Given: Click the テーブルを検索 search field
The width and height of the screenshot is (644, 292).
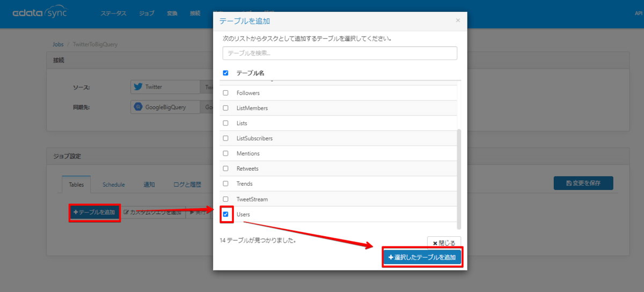Looking at the screenshot, I should coord(340,53).
